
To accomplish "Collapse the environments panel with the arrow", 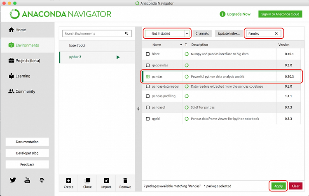I will 138,109.
